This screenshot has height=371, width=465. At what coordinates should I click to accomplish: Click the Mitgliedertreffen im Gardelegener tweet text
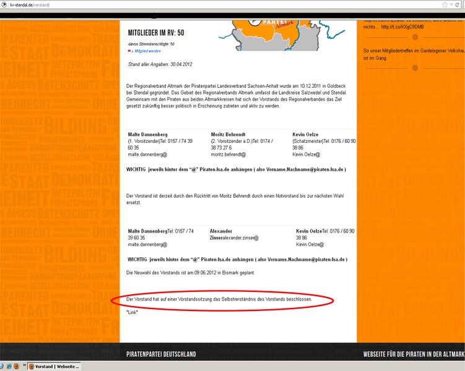[x=414, y=54]
